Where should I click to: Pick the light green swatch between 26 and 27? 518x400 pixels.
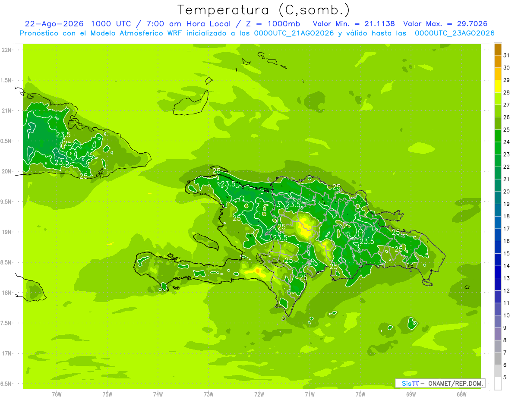pyautogui.click(x=498, y=111)
